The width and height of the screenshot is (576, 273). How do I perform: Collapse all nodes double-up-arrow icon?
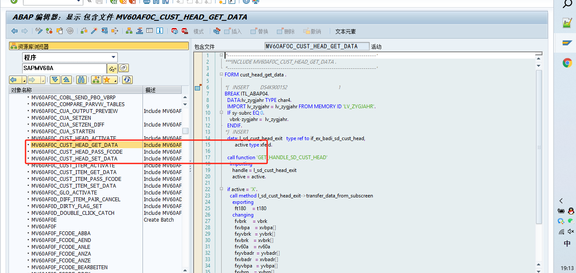pyautogui.click(x=67, y=80)
